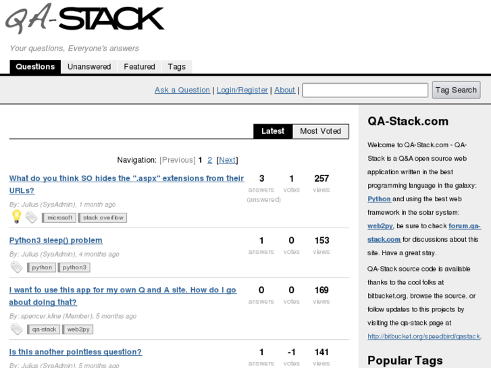
Task: Click the stack overflow tag
Action: 103,217
